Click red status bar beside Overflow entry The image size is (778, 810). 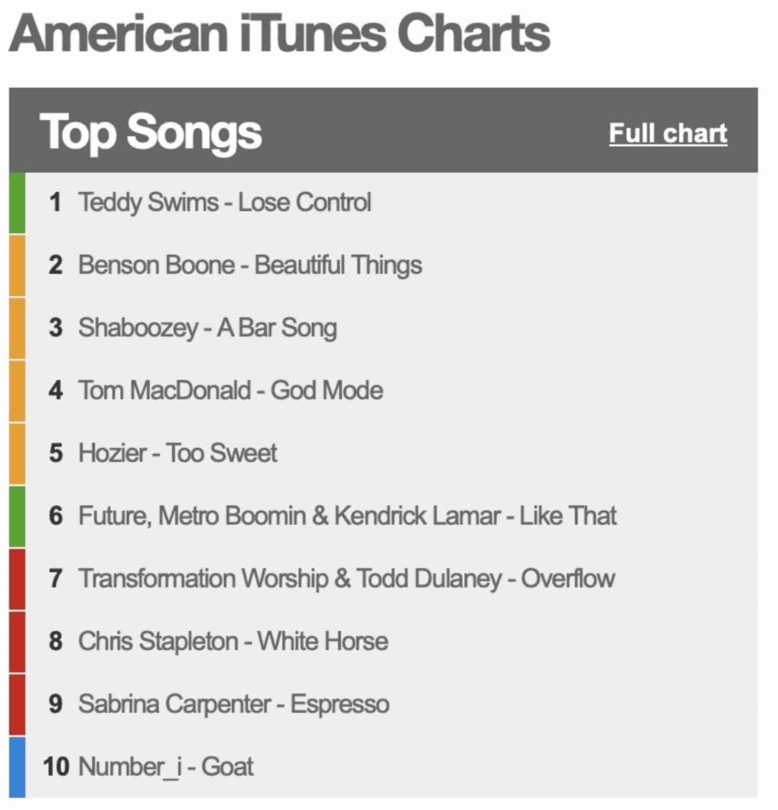[x=17, y=579]
